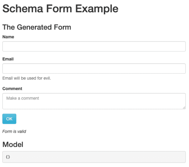Click the 'Form is valid' status message
Screen dimensions: 189x167
coord(14,132)
